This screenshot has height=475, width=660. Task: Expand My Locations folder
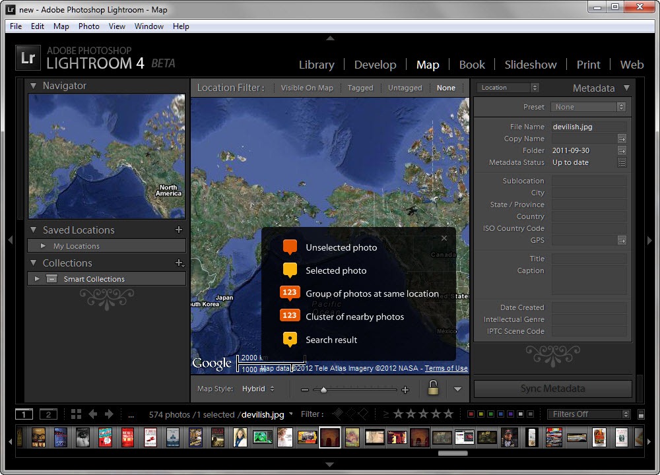43,245
